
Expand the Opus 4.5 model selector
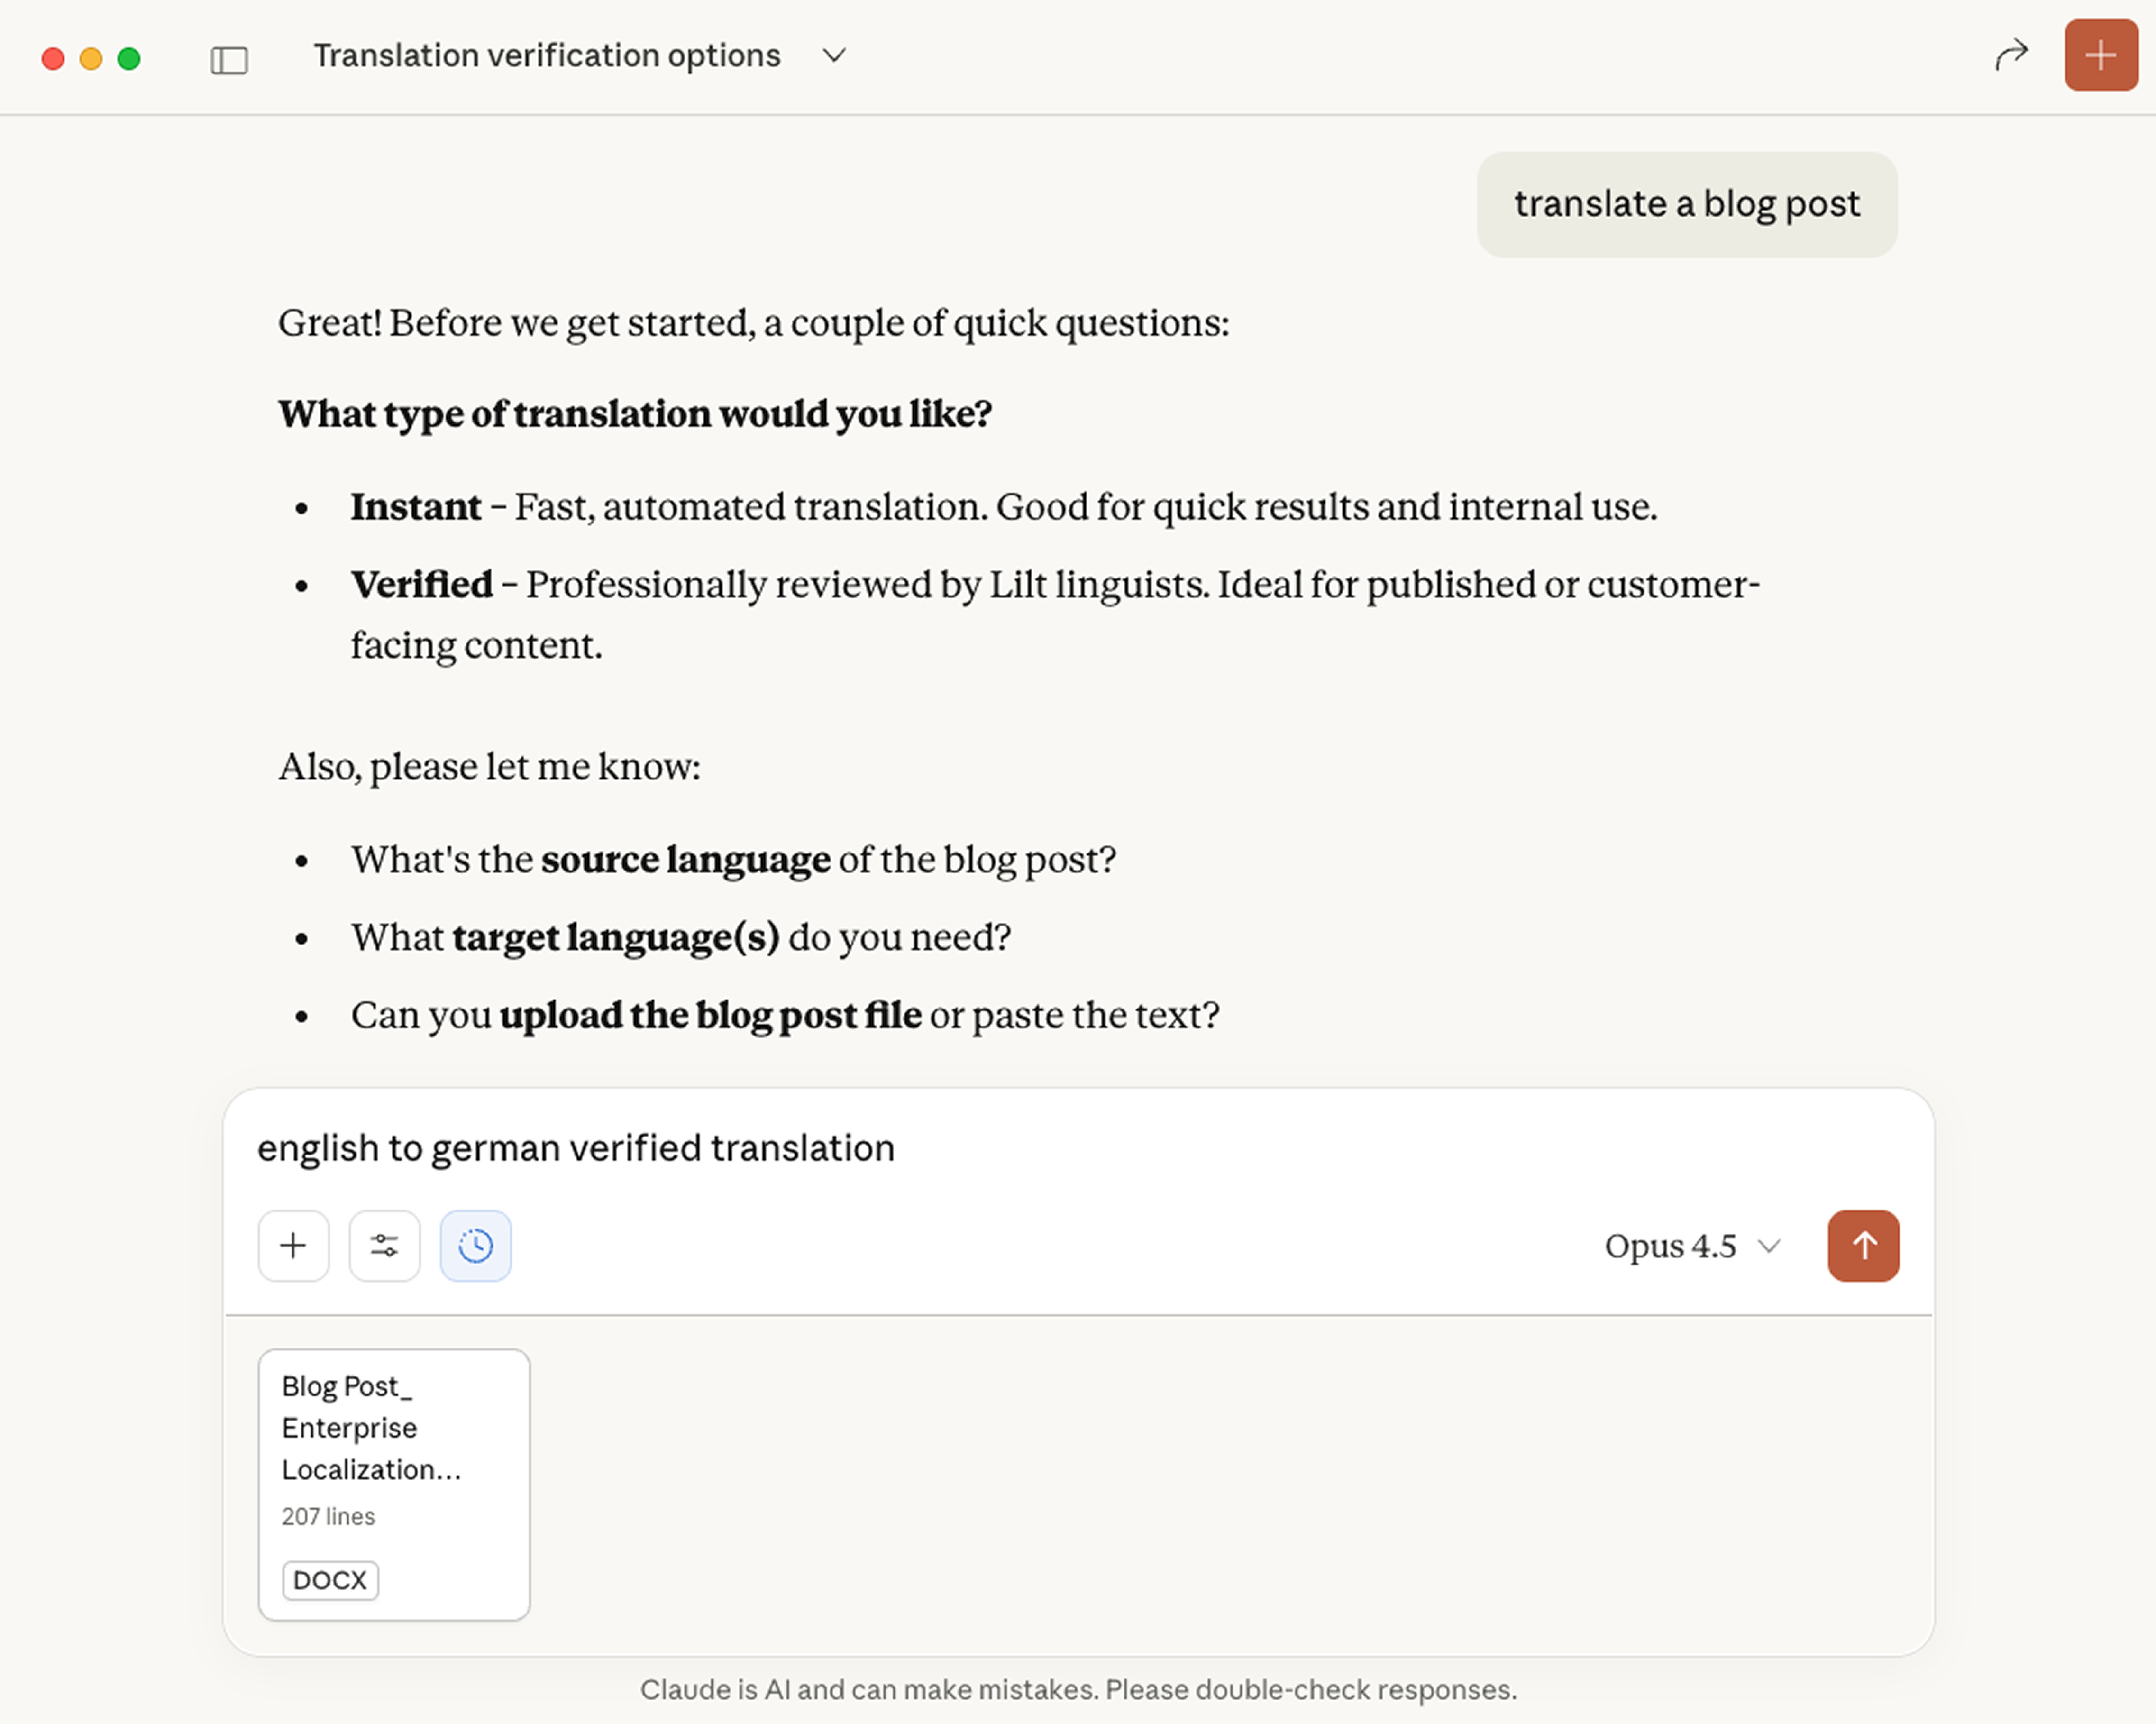[x=1692, y=1246]
